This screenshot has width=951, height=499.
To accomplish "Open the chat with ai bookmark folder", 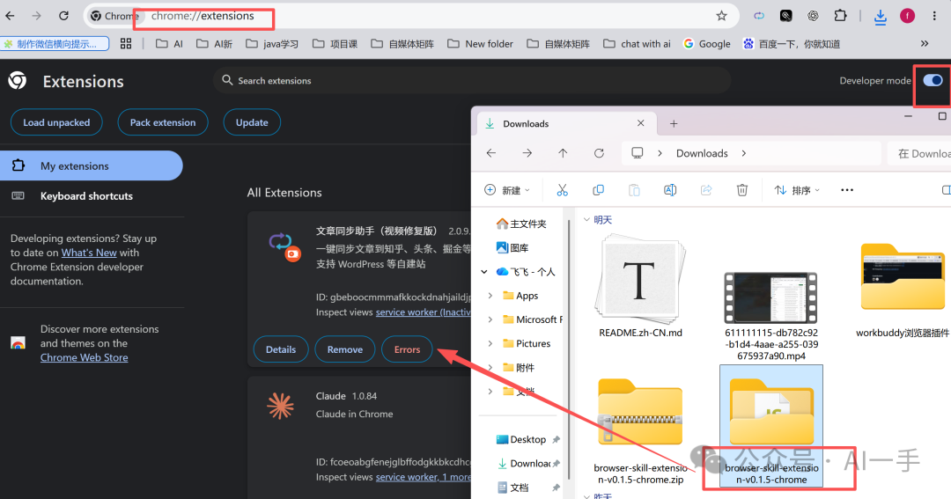I will click(x=637, y=44).
